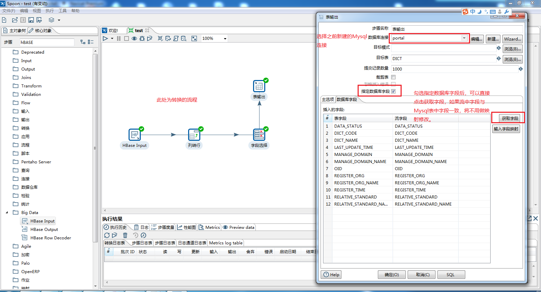Click the 目标表 DICT input field

(x=444, y=58)
